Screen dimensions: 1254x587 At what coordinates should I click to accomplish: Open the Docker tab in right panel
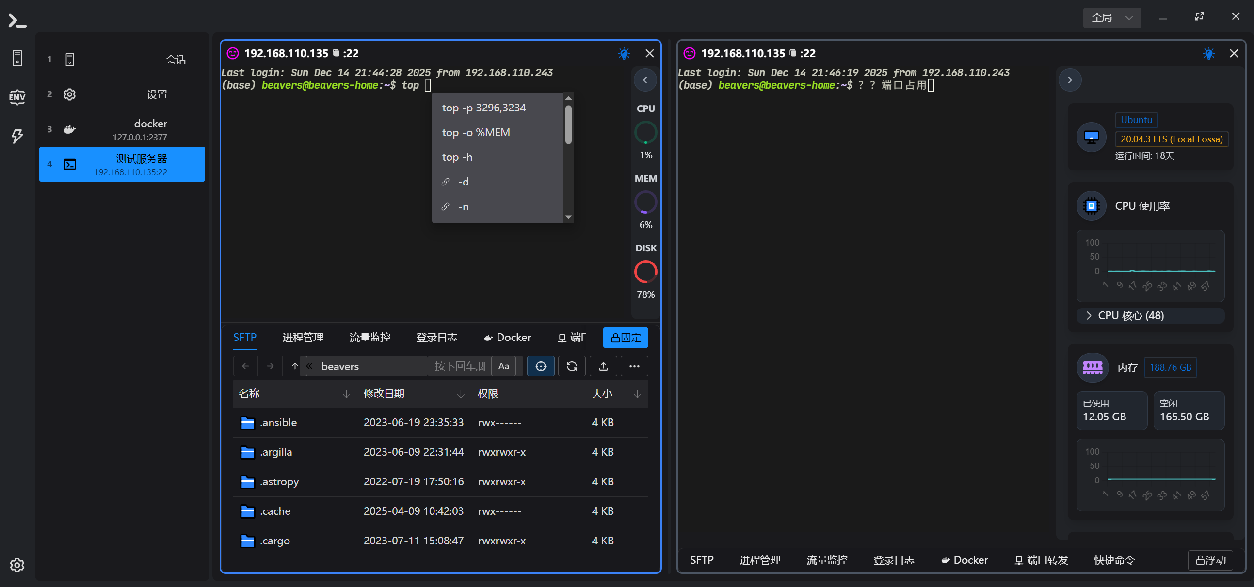(965, 560)
